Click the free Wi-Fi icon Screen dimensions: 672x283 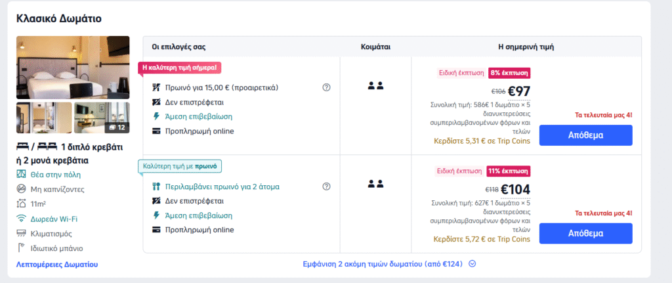pos(20,219)
